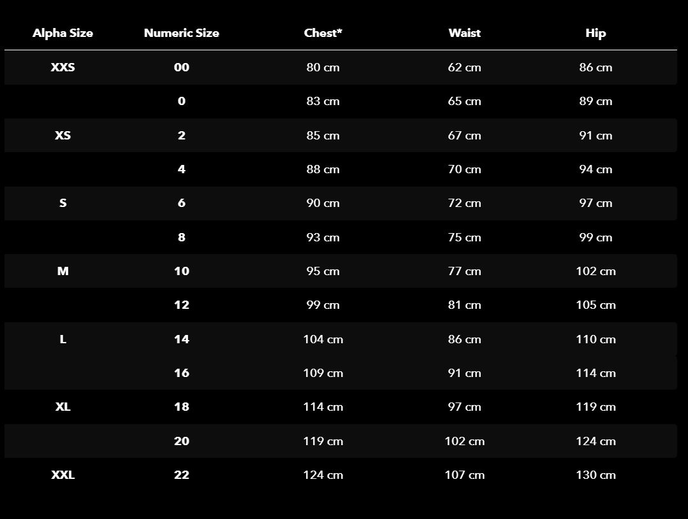Image resolution: width=688 pixels, height=519 pixels.
Task: Click the Hip column header
Action: coord(596,33)
